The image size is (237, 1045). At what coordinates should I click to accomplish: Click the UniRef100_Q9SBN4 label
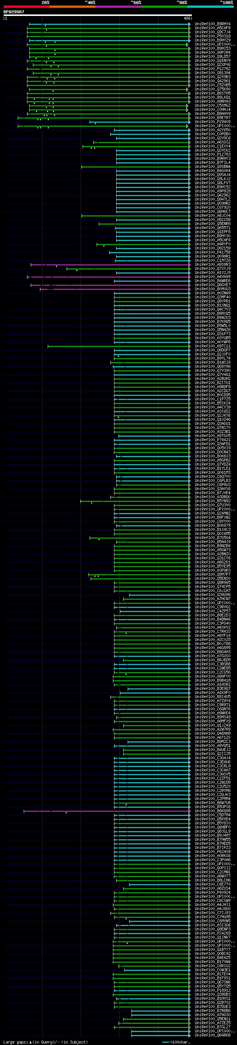(x=213, y=167)
